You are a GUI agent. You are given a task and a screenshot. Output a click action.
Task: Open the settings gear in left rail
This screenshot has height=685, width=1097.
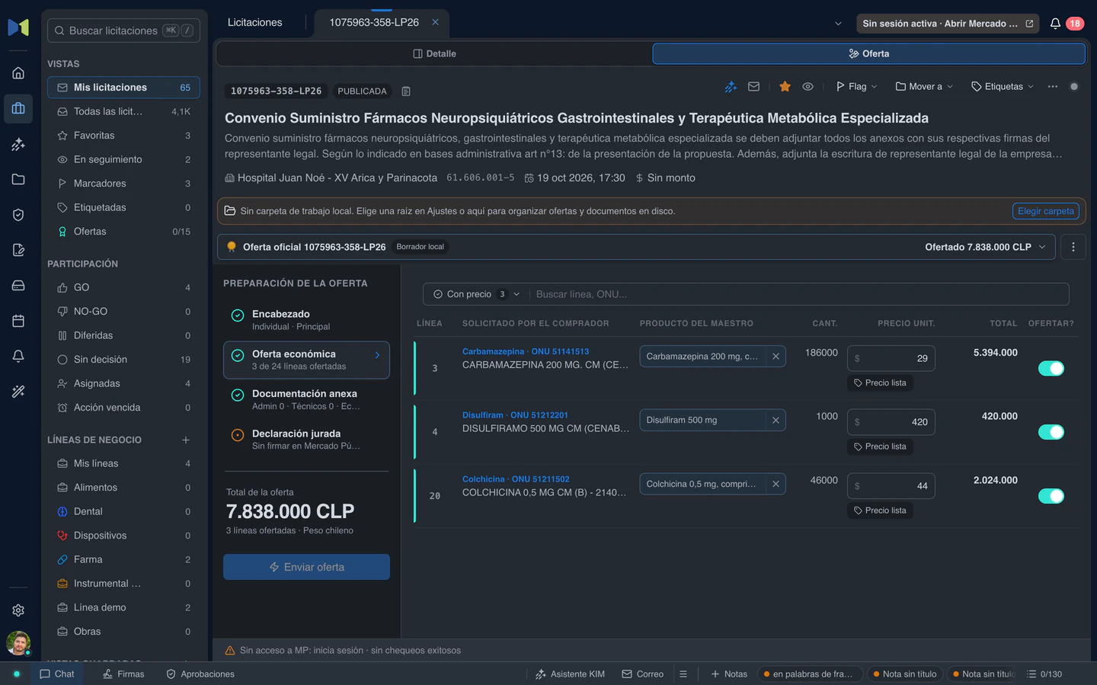(x=18, y=610)
